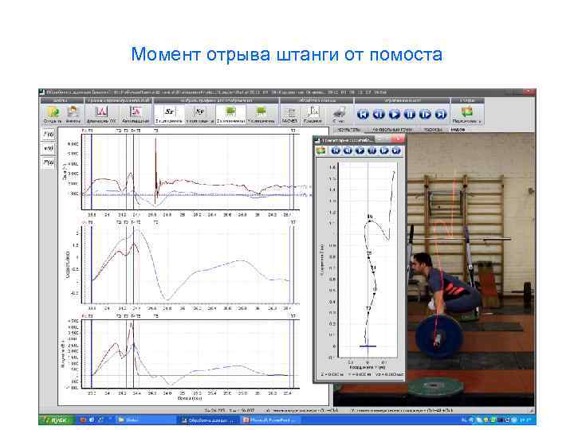Click the green-orange icon in last toolbar group
The height and width of the screenshot is (430, 574).
pos(466,111)
